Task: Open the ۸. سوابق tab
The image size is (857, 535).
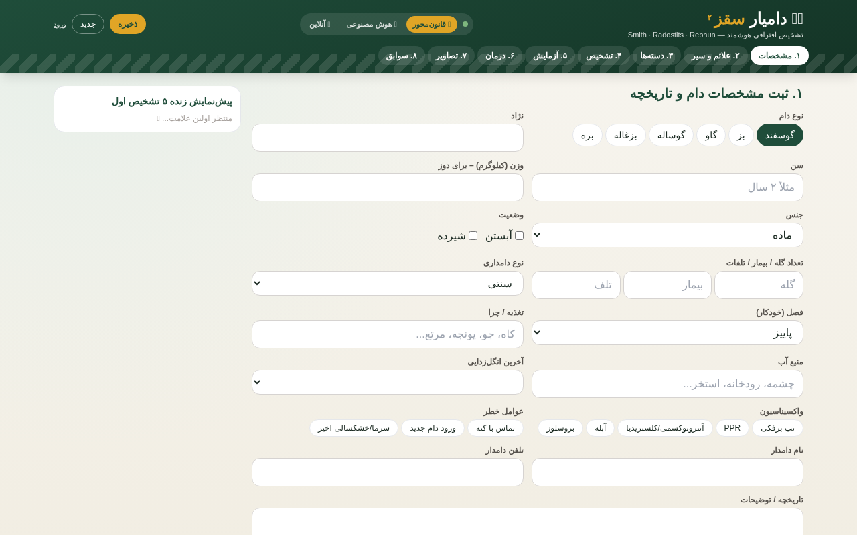Action: pos(402,56)
